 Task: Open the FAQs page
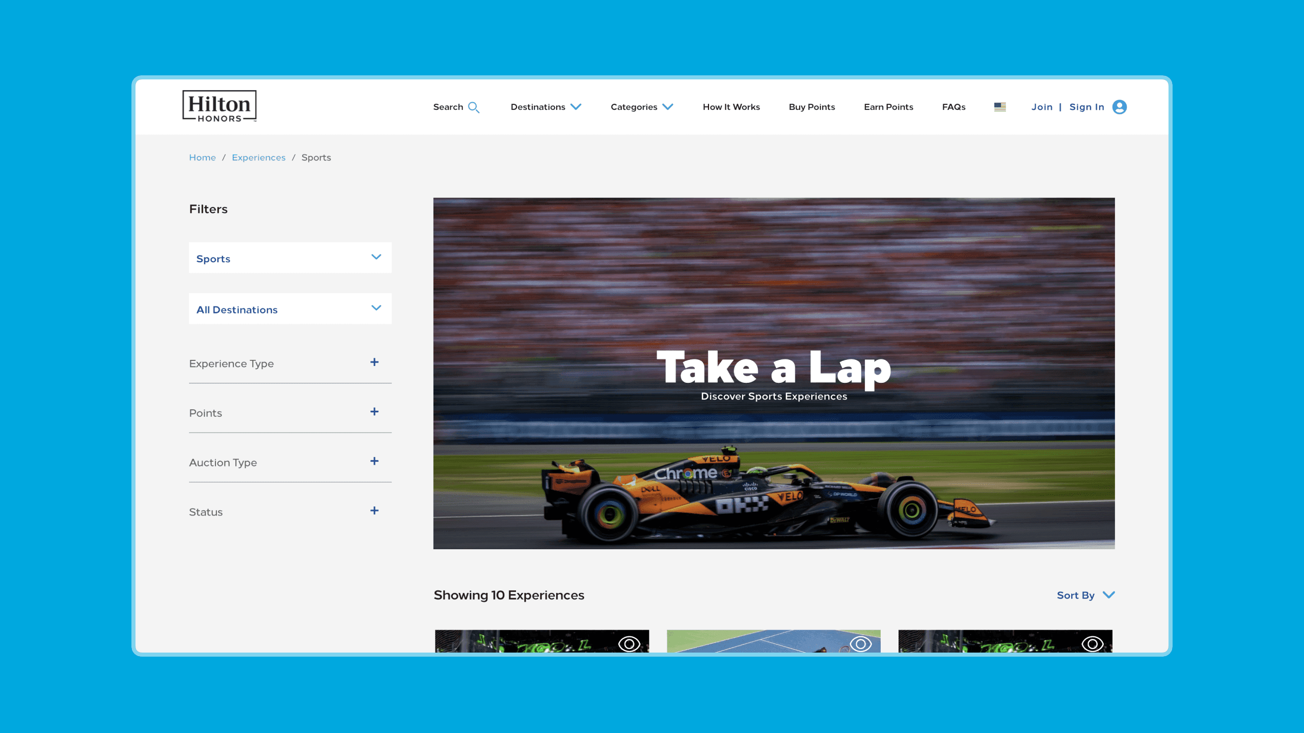(x=954, y=107)
